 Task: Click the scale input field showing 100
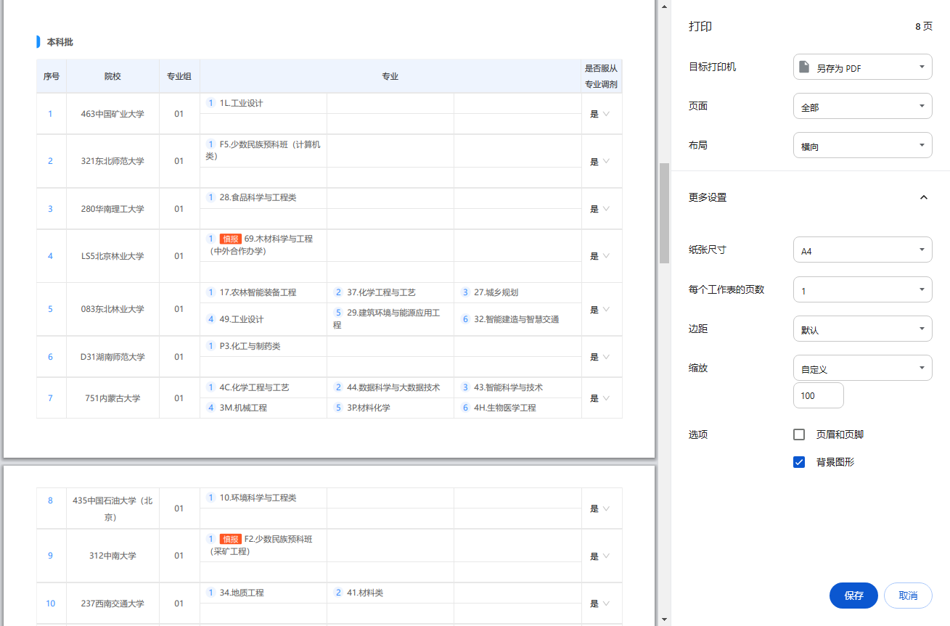pyautogui.click(x=818, y=396)
